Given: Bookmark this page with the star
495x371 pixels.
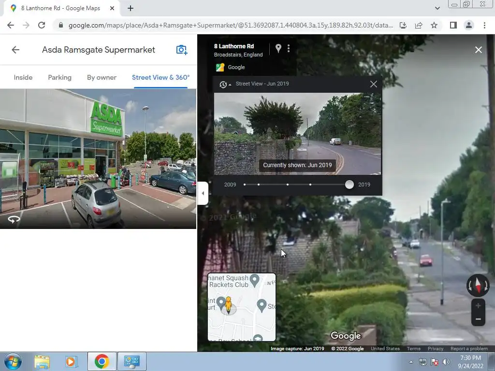Looking at the screenshot, I should (434, 25).
